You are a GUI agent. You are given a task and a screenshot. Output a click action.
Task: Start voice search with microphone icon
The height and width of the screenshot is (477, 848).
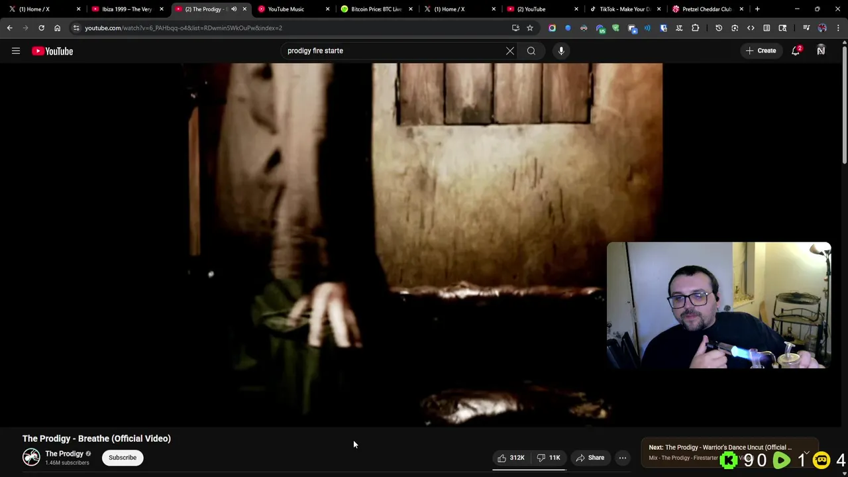pyautogui.click(x=561, y=51)
